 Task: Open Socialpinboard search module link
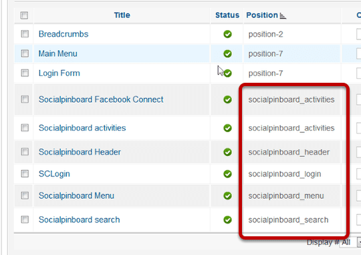point(79,220)
